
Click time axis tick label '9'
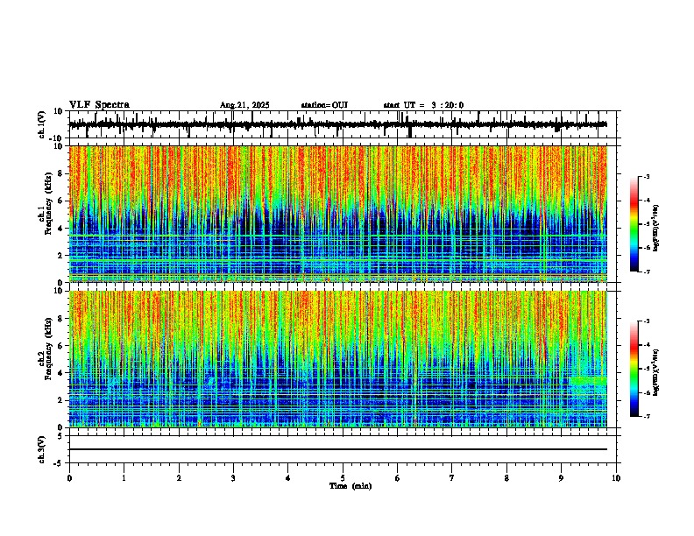coord(561,478)
